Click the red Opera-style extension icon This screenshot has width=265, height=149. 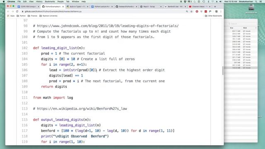(x=197, y=12)
